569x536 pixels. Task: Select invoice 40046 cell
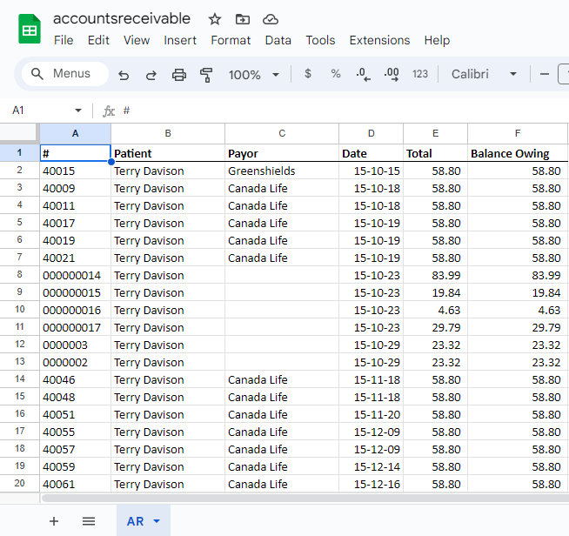click(x=75, y=379)
